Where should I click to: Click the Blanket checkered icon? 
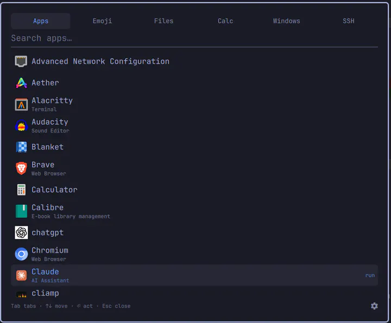[x=21, y=147]
